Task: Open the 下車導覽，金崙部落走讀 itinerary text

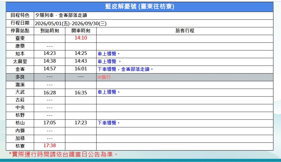Action: coord(125,69)
